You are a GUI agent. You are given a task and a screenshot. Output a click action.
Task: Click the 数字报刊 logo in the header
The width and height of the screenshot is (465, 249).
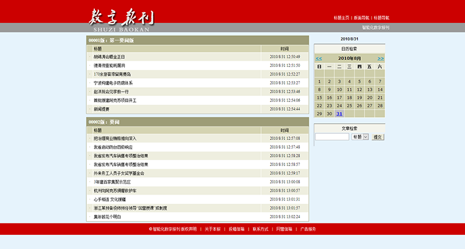(121, 20)
